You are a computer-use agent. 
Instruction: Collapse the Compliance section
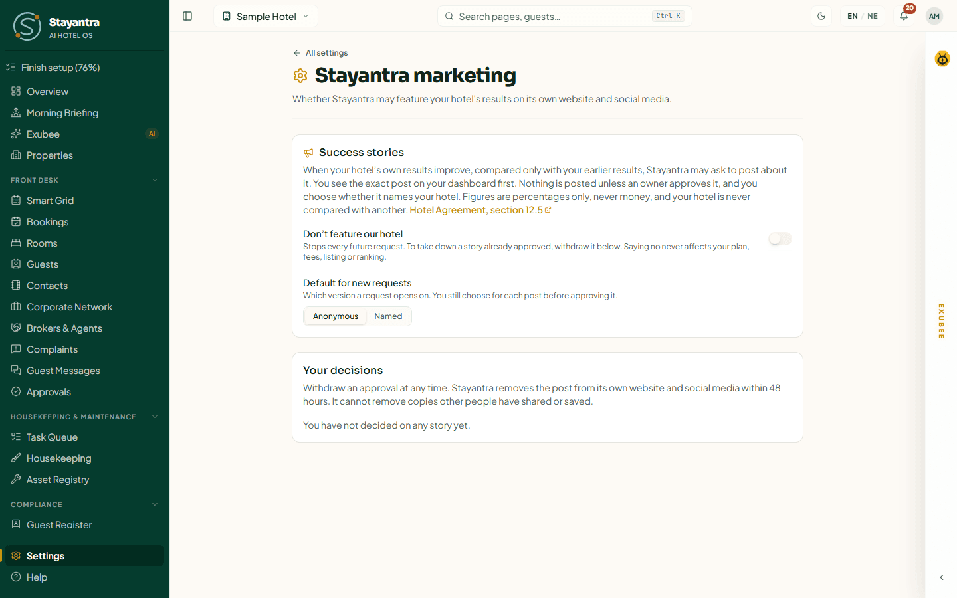[155, 504]
